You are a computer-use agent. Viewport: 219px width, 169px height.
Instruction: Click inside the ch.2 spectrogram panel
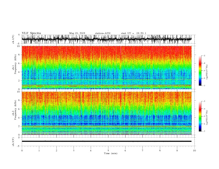tap(106, 113)
